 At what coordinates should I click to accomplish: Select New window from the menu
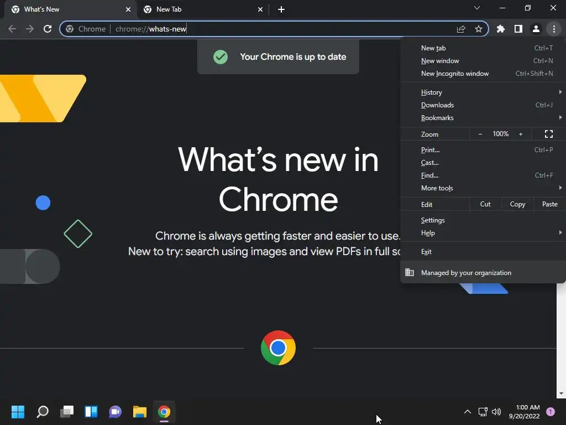483,61
